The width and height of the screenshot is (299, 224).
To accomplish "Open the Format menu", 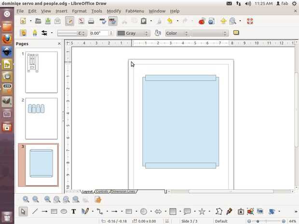I will pos(79,11).
